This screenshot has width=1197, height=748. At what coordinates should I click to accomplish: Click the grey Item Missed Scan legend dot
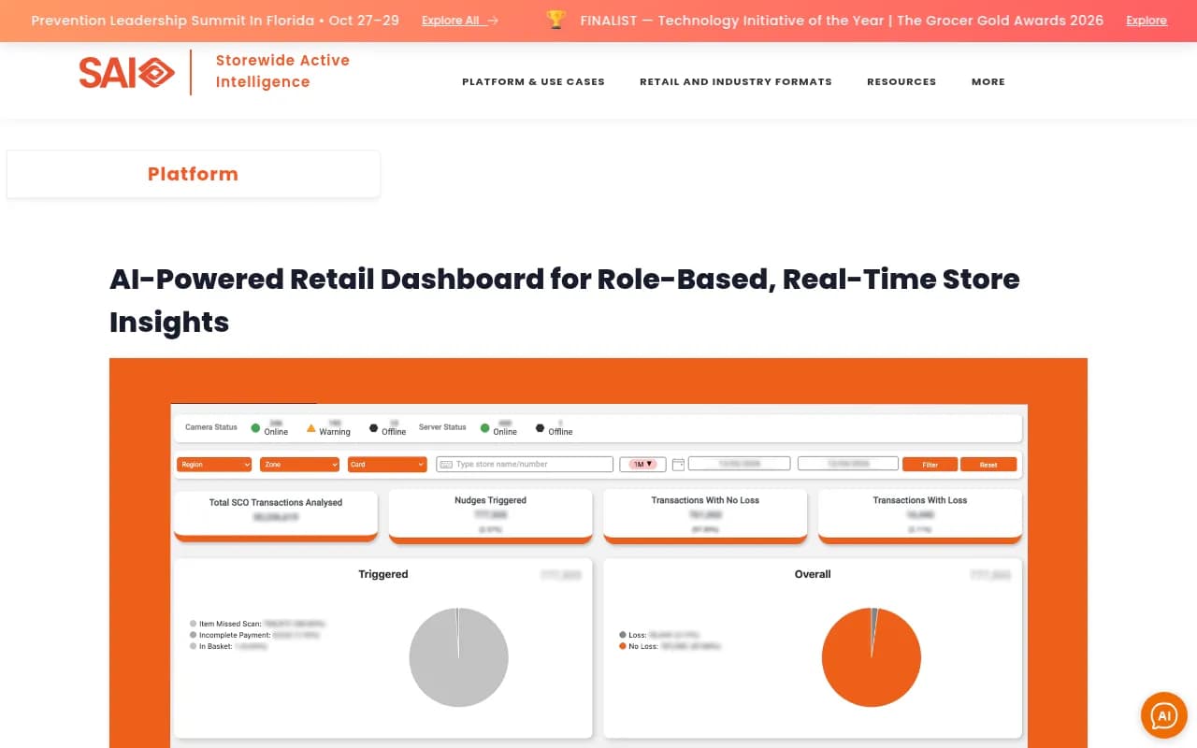(x=193, y=624)
